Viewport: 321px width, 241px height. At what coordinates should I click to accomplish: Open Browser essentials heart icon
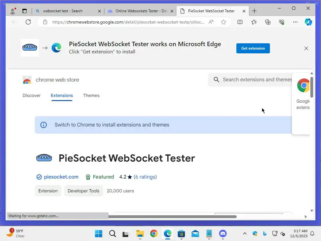[x=282, y=22]
